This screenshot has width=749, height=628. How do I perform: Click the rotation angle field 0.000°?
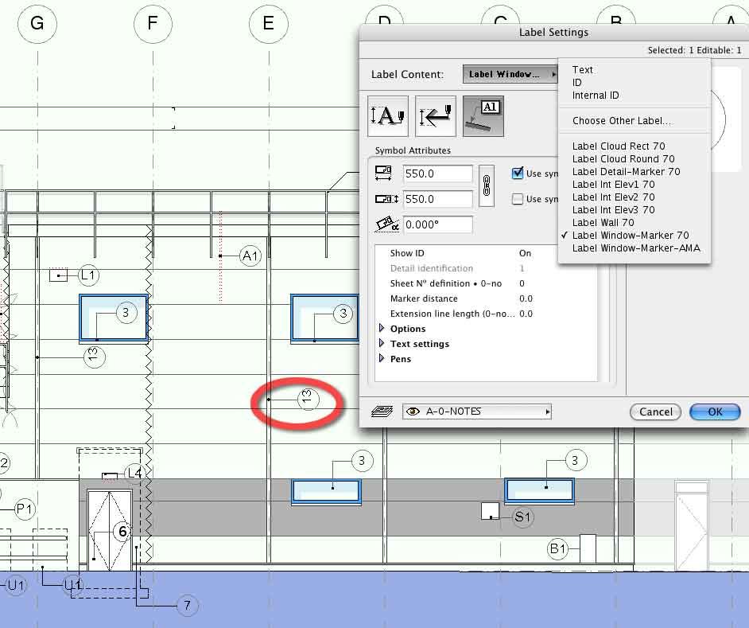[x=437, y=224]
